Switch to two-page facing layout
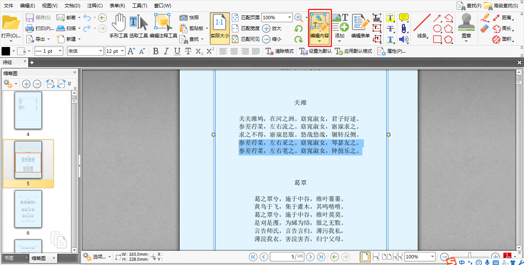Screen dimensions: 524x265 [386, 257]
